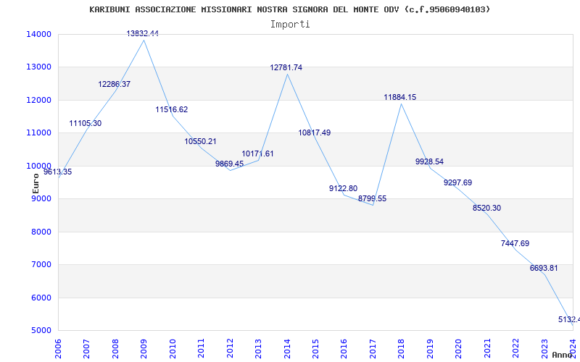Click the y-axis tick 7000

click(41, 265)
